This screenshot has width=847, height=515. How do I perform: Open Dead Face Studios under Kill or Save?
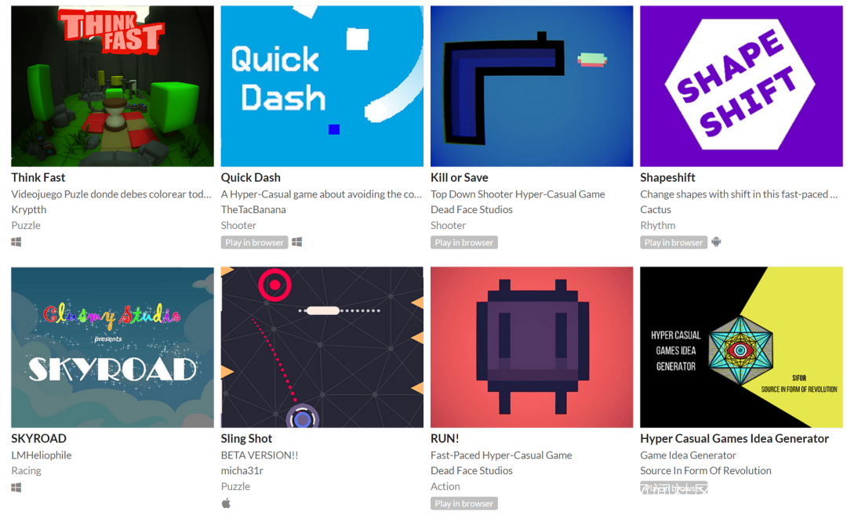(x=471, y=209)
